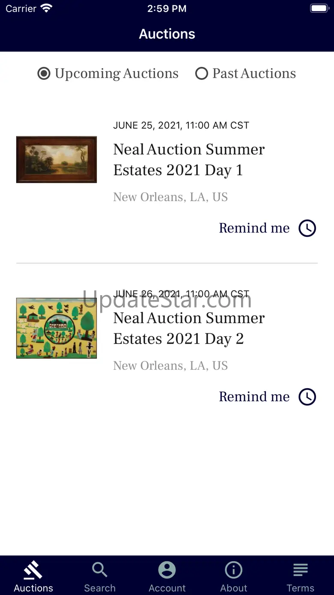Tap Remind me for Day 2 auction
The width and height of the screenshot is (334, 595).
254,397
